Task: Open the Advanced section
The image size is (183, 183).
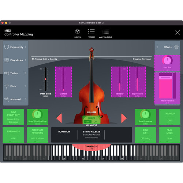Action: (15, 99)
